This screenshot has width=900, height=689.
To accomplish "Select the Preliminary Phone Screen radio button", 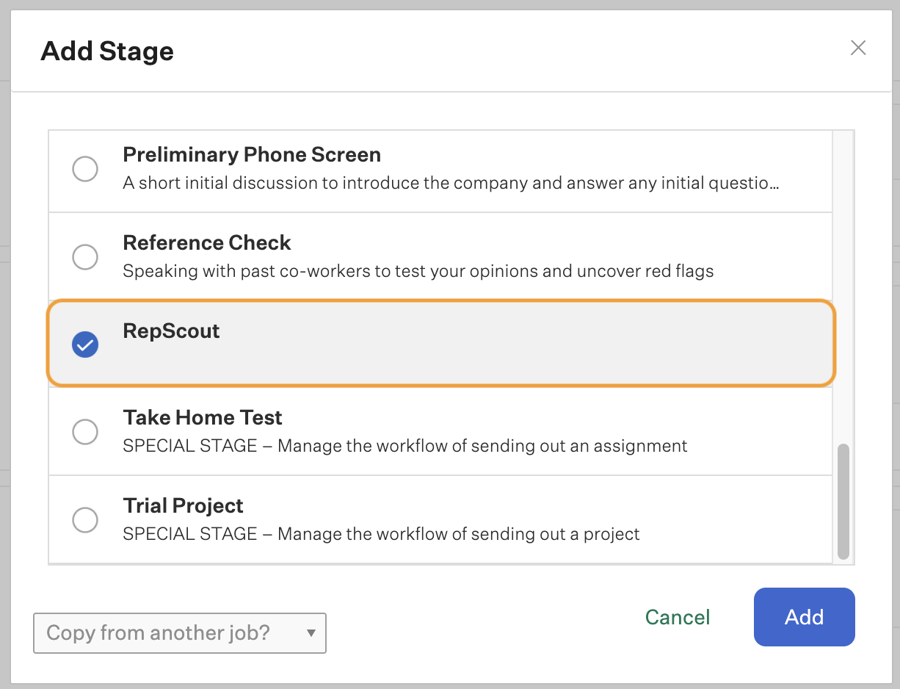I will (85, 169).
